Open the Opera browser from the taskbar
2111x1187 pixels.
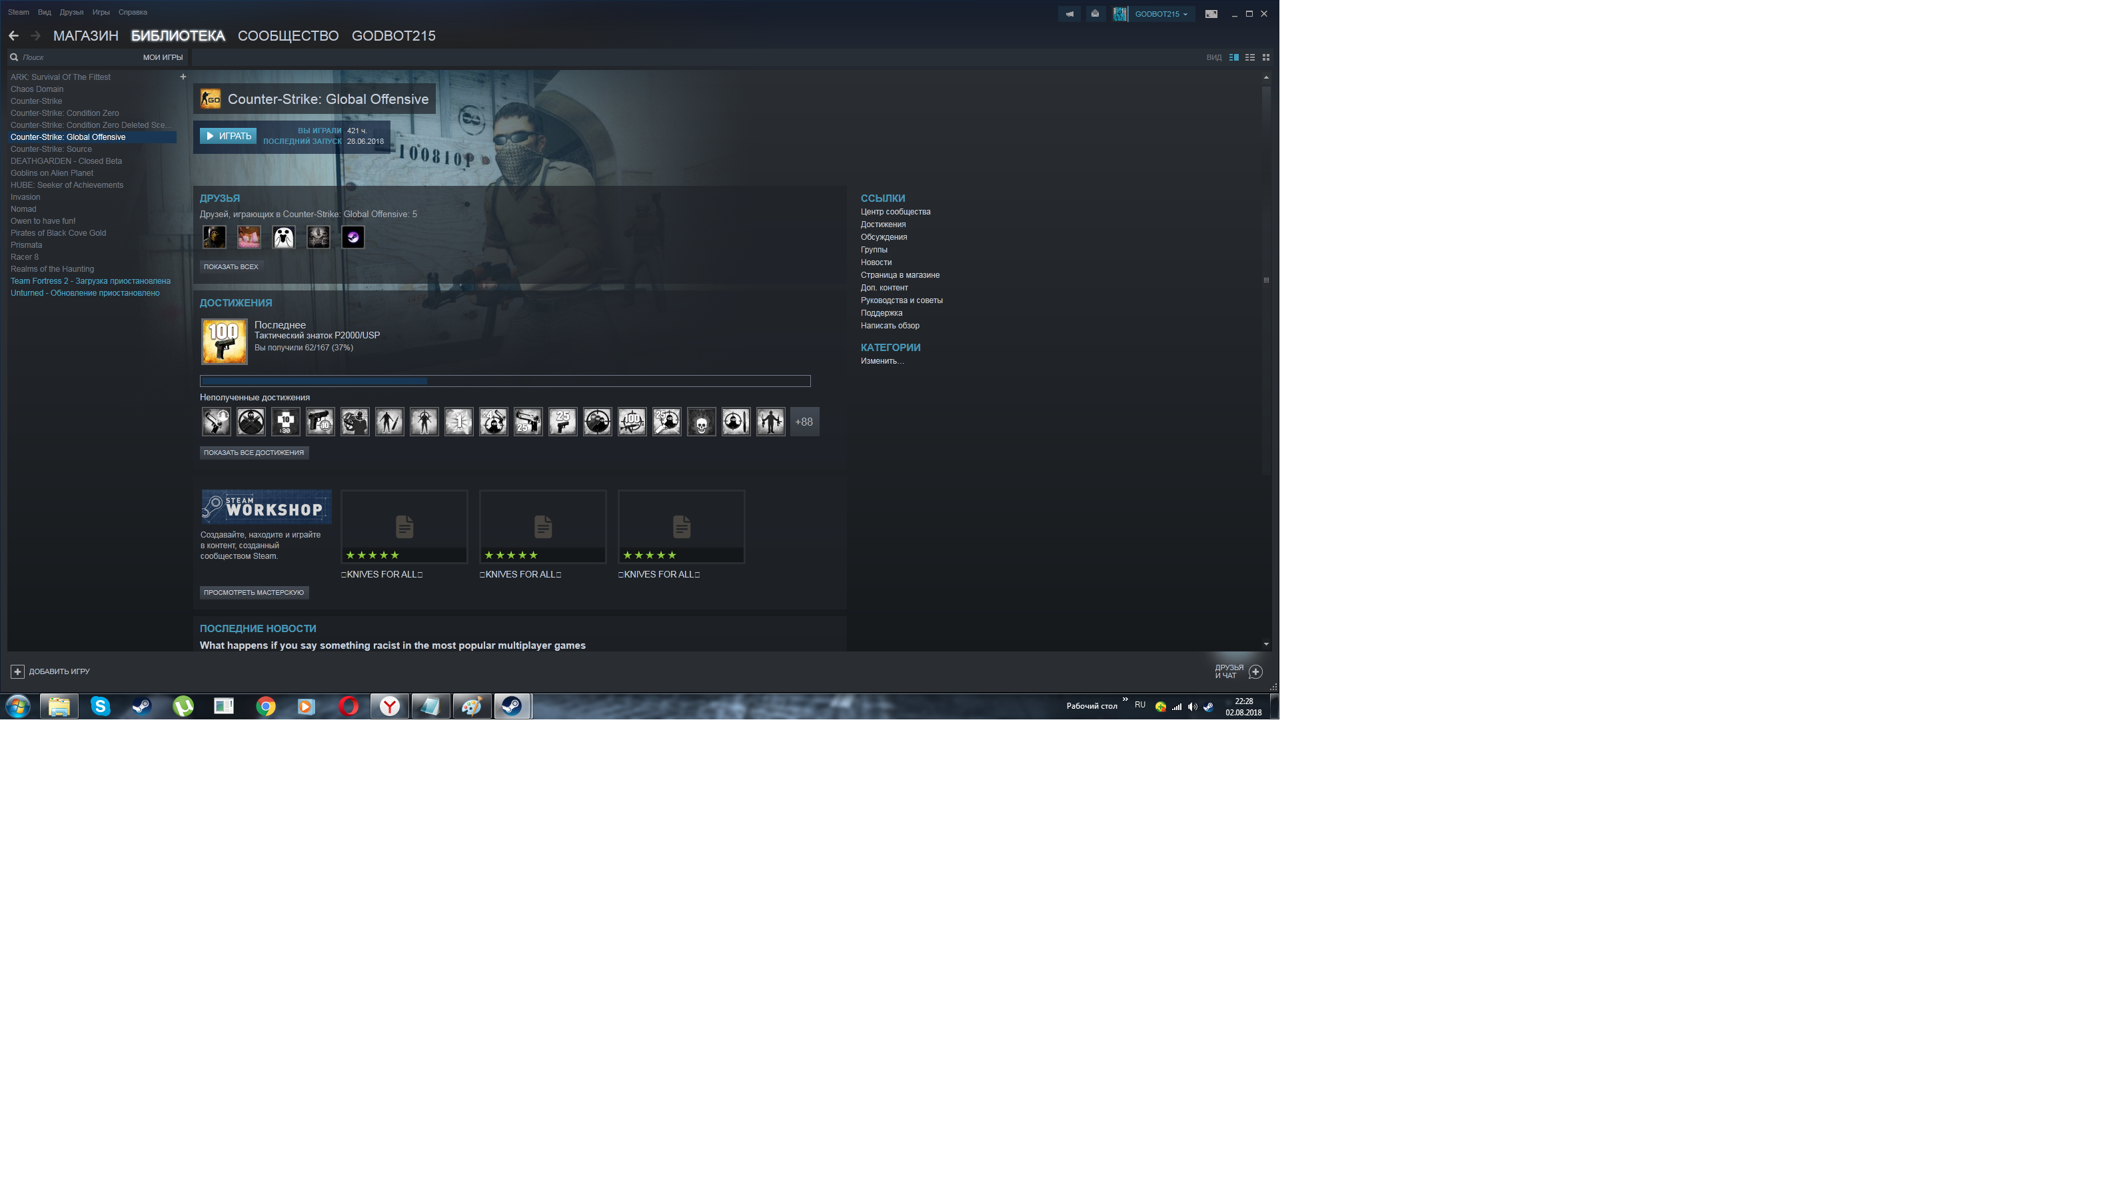(x=349, y=706)
